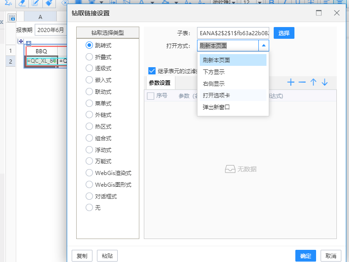The height and width of the screenshot is (262, 349).
Task: Click the eraser icon in top toolbar
Action: (x=21, y=3)
